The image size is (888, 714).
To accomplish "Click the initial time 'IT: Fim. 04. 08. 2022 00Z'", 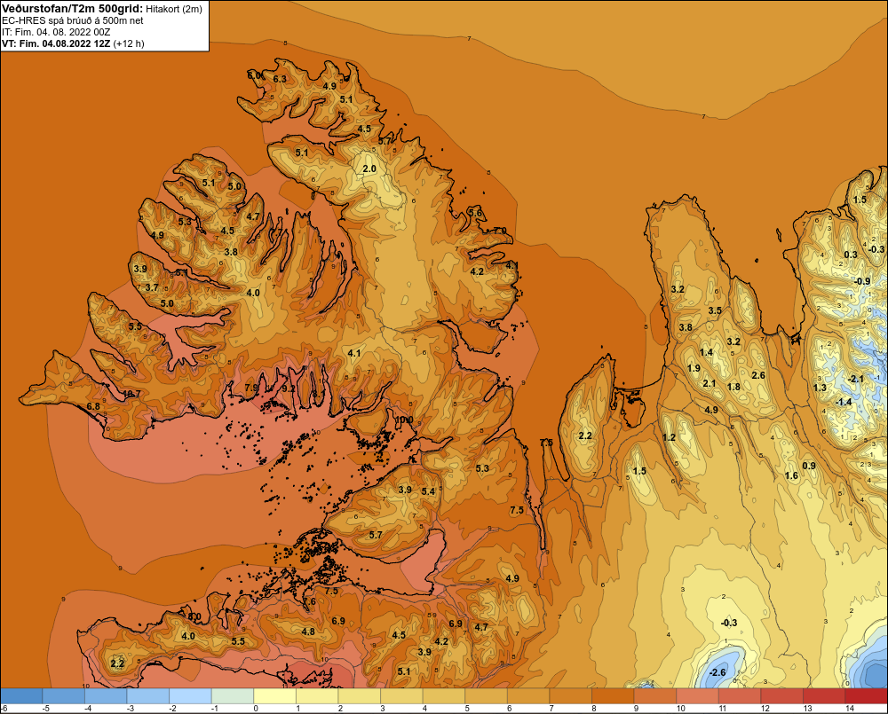I will tap(56, 32).
